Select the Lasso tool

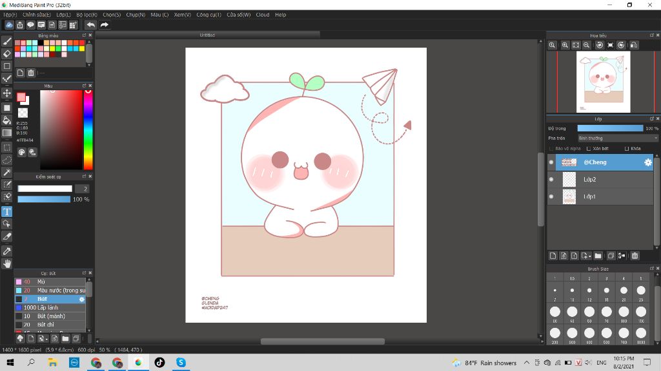(6, 160)
